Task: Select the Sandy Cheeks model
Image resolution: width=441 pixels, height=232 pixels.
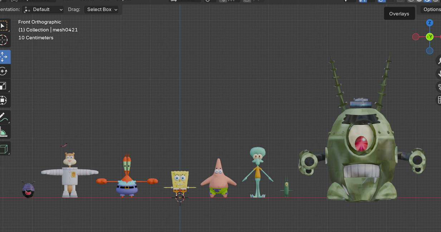Action: point(70,175)
